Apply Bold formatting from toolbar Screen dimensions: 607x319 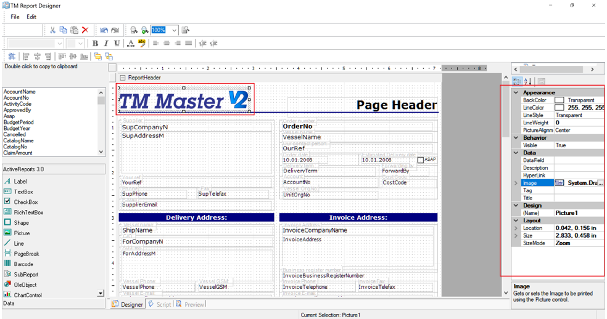(95, 44)
